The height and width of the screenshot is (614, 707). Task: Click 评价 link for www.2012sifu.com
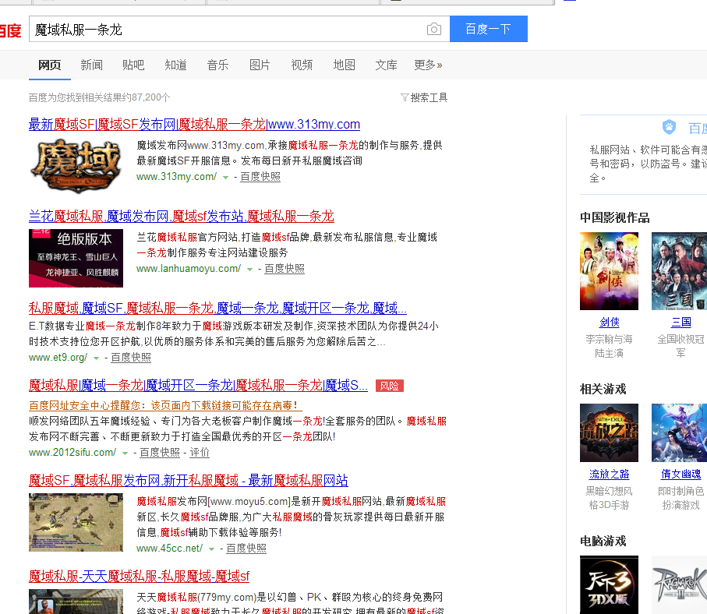coord(200,453)
